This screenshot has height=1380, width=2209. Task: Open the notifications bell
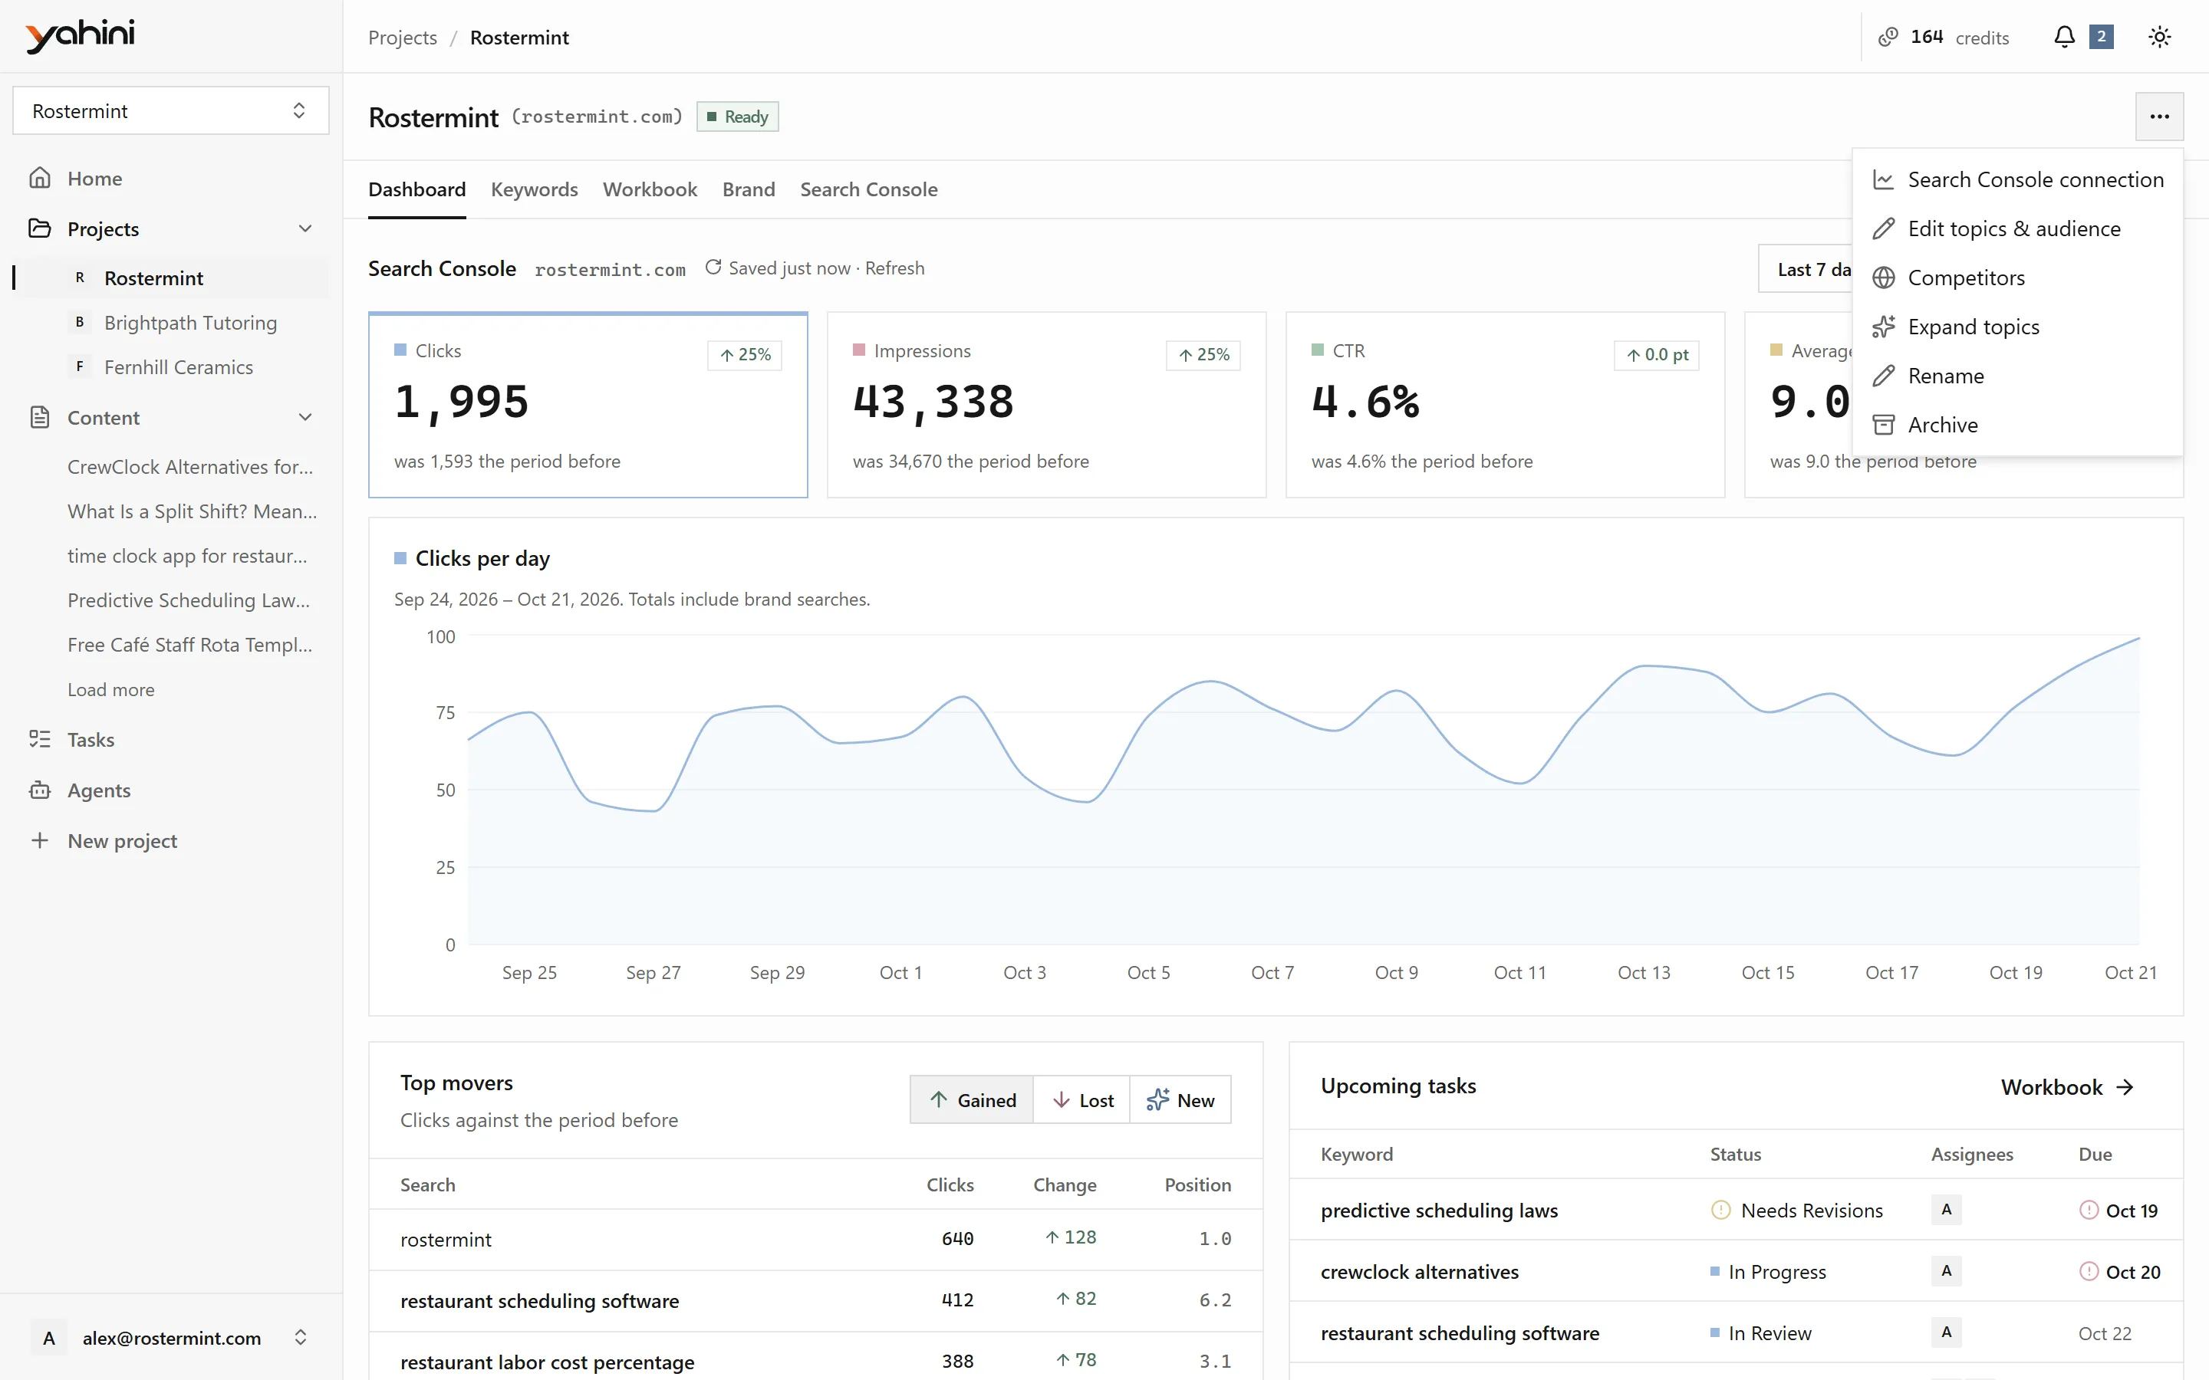click(2064, 38)
